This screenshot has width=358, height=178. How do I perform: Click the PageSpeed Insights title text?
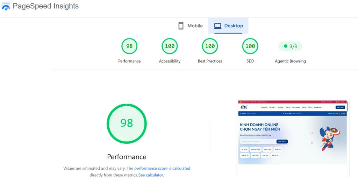click(46, 6)
